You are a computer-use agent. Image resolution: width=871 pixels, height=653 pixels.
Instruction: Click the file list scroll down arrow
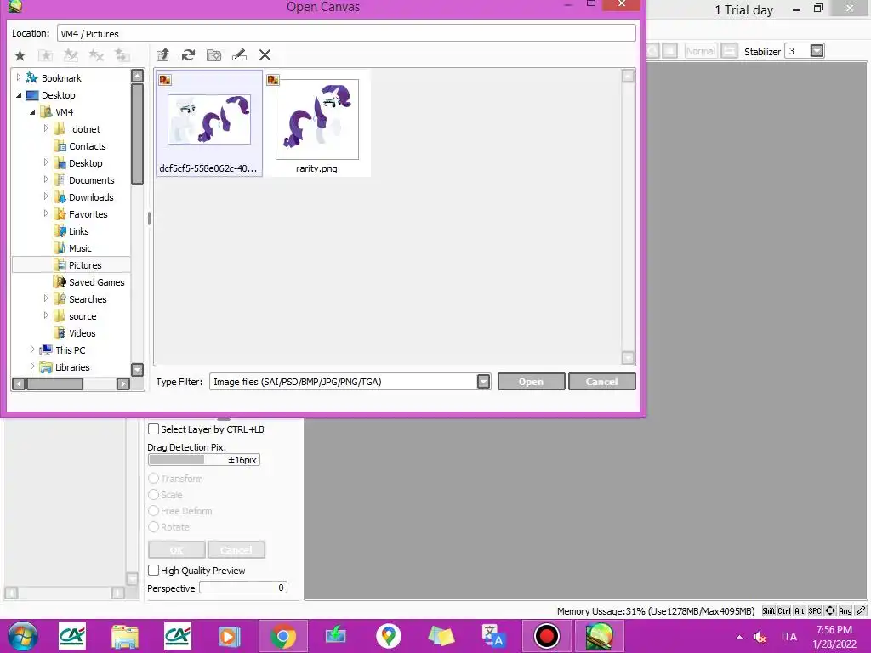click(x=628, y=358)
